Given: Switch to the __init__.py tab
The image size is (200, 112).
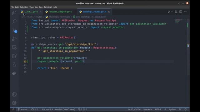Looking at the screenshot, I should coord(31,12).
